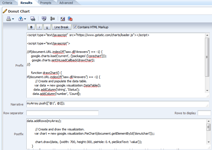Click Postfix scrollbar up arrow

[x=208, y=121]
